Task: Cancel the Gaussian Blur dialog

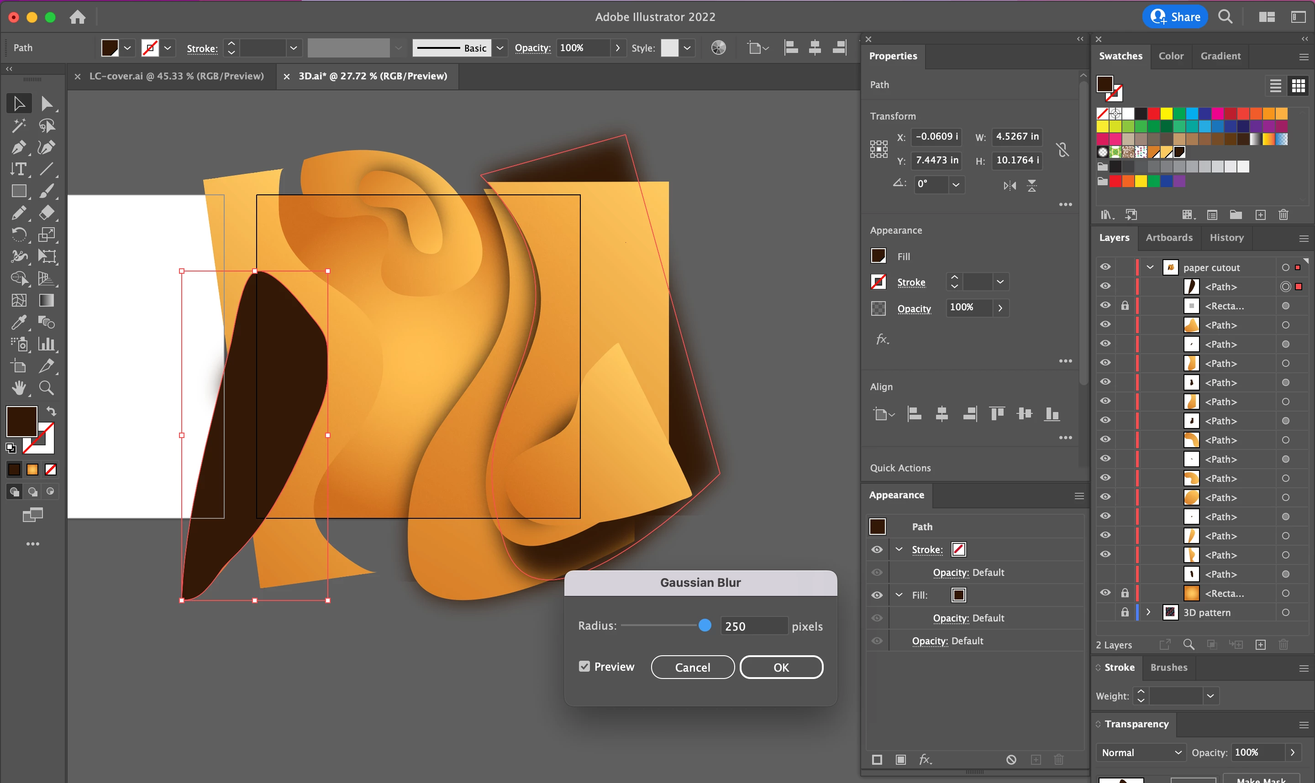Action: [x=692, y=668]
